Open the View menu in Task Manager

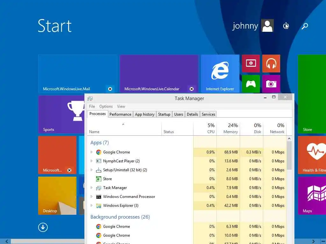pos(121,106)
